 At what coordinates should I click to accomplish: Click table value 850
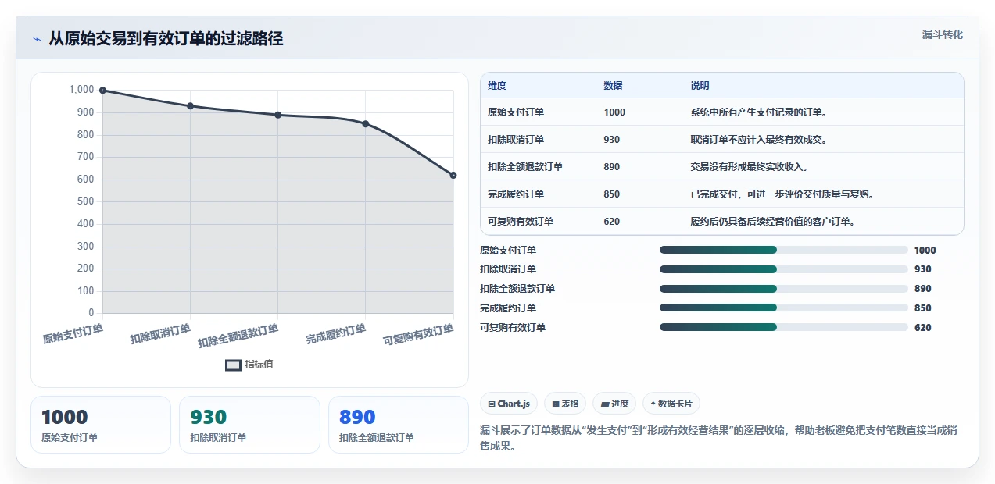tap(612, 194)
